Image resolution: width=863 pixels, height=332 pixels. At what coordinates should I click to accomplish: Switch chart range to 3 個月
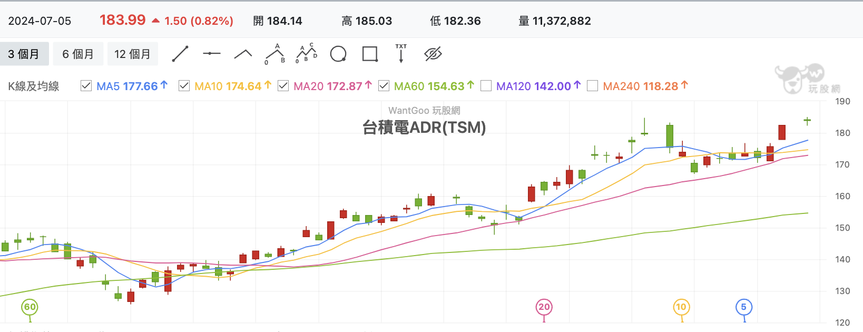[x=24, y=54]
